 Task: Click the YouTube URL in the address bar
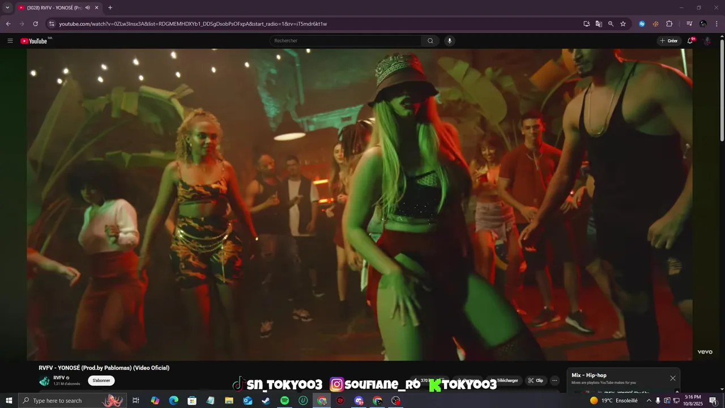193,24
